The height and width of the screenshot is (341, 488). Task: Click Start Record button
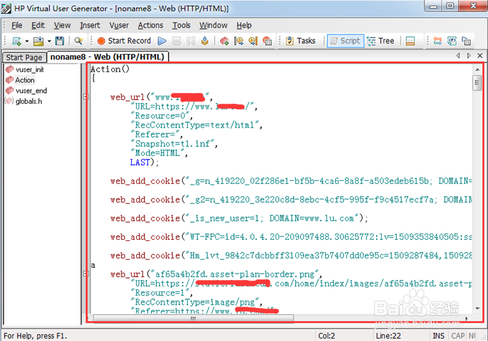(x=124, y=41)
